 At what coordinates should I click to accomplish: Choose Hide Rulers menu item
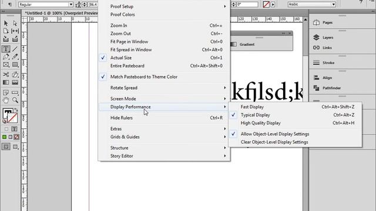point(164,118)
